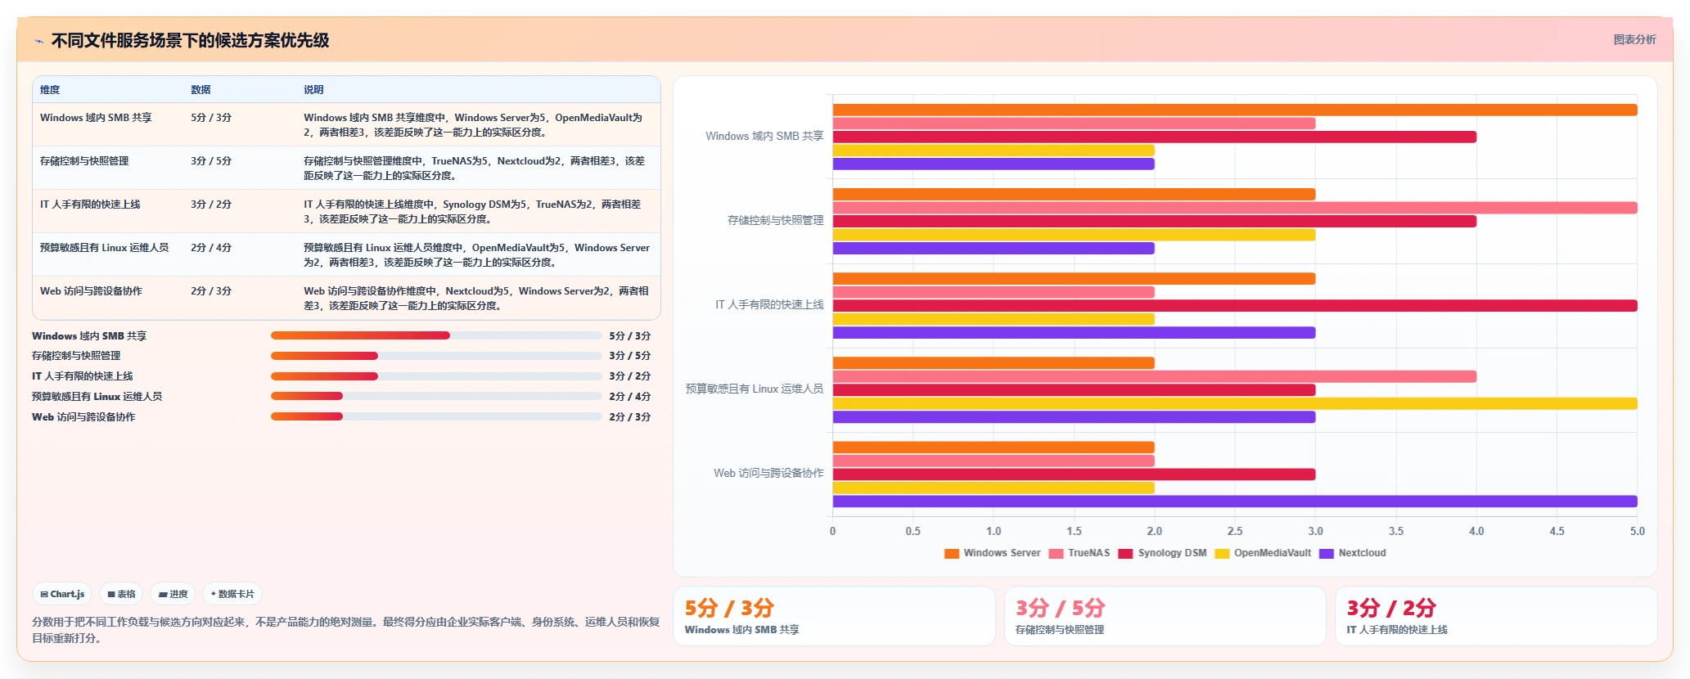Select the 进度 tag chip
The height and width of the screenshot is (679, 1690).
(174, 594)
